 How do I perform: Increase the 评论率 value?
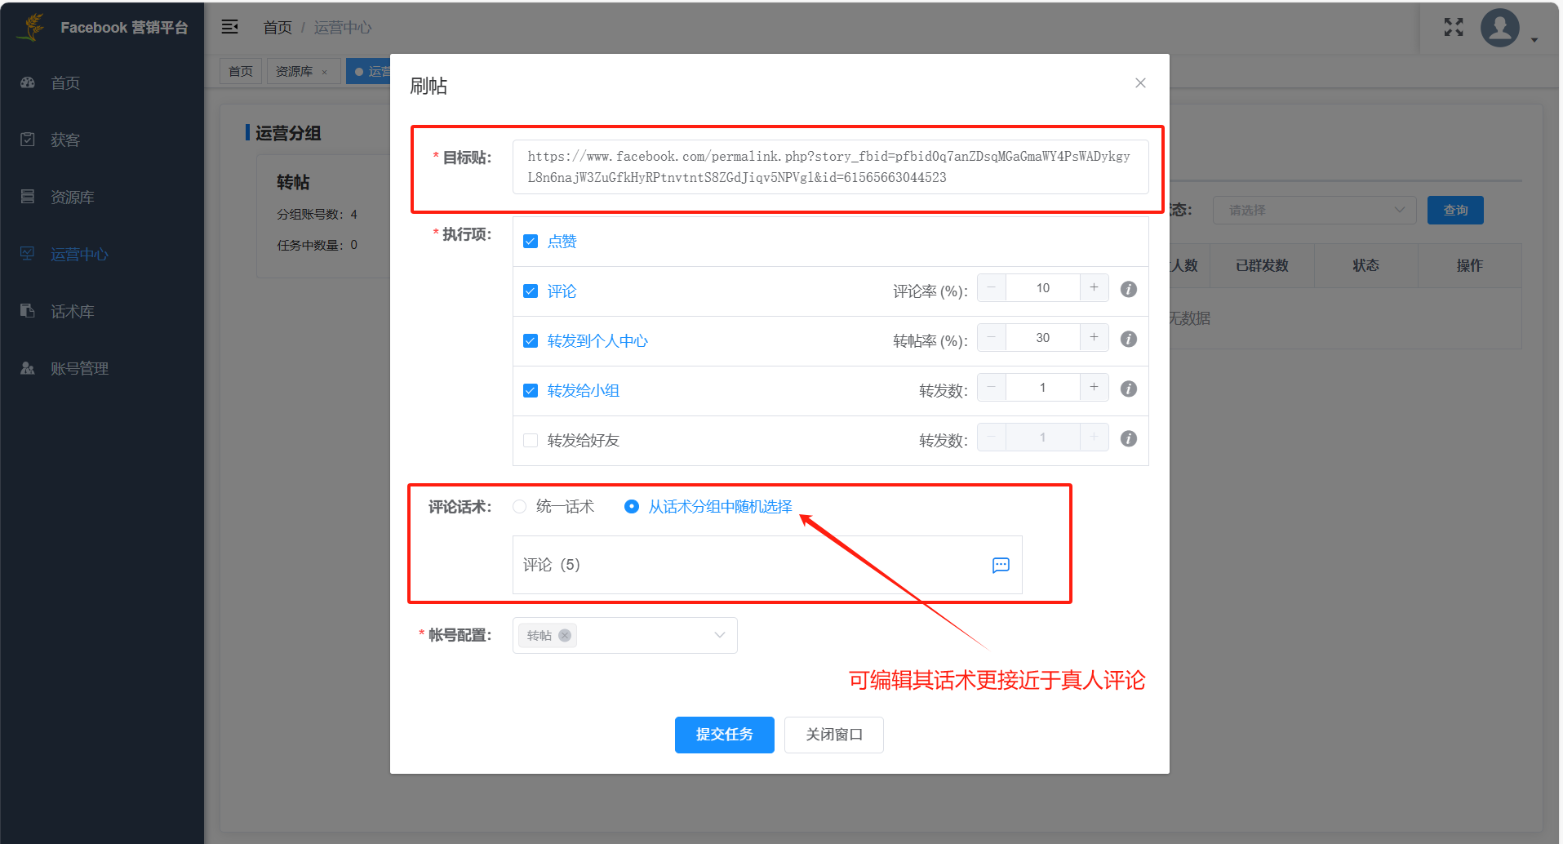[1094, 287]
